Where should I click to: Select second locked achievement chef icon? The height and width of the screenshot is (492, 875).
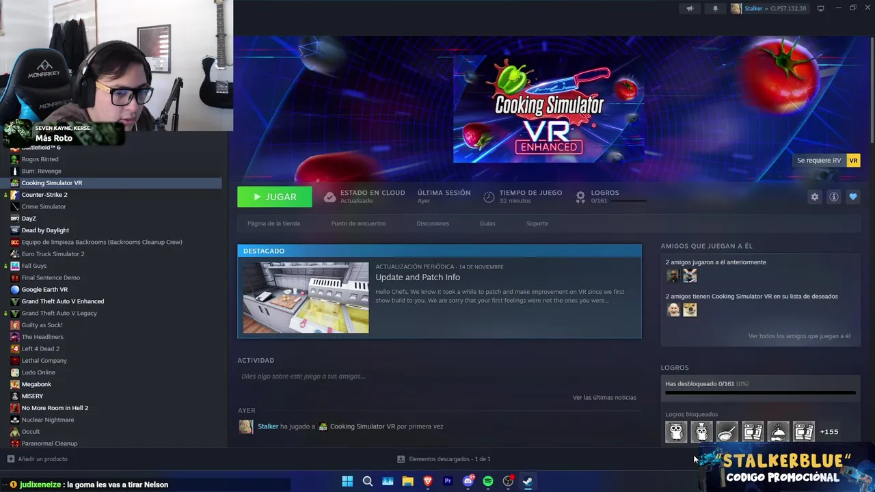pos(701,432)
